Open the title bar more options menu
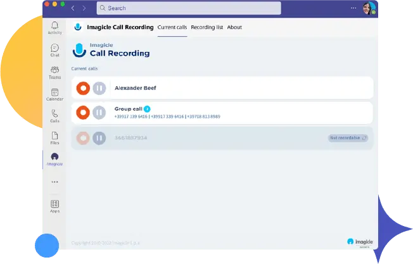The height and width of the screenshot is (264, 413). coord(353,8)
